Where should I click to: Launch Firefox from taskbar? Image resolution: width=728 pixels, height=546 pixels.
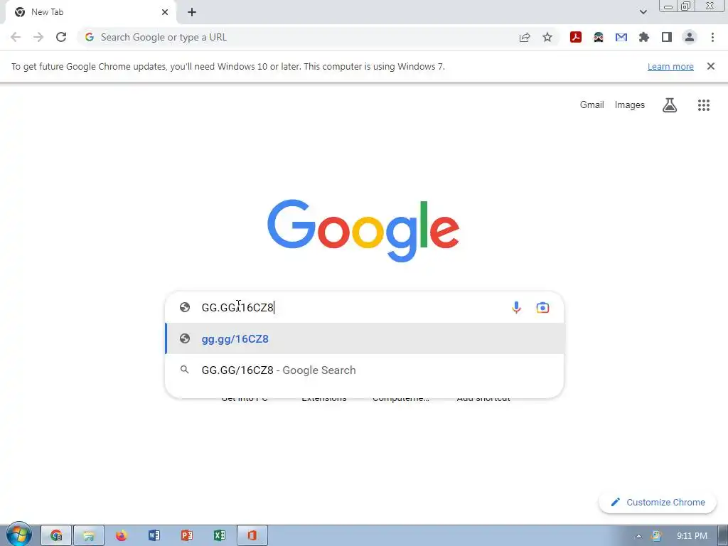tap(121, 535)
